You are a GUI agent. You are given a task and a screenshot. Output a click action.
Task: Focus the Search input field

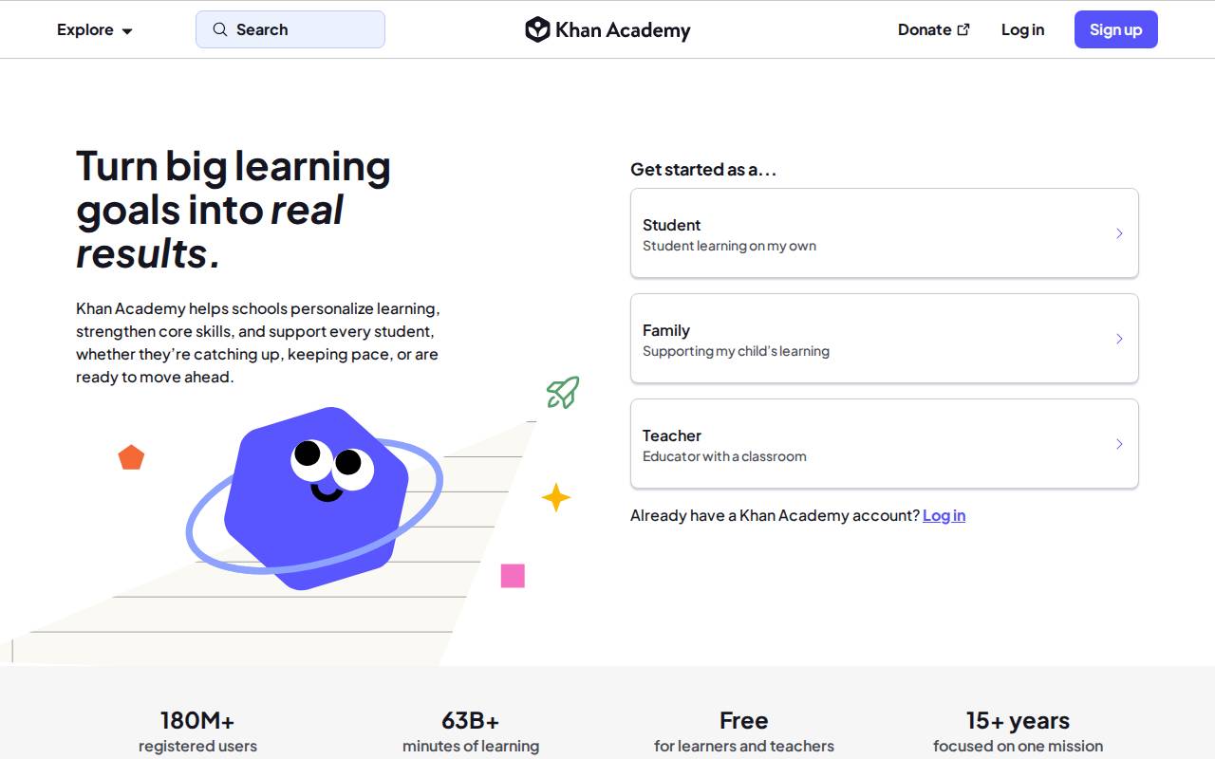(290, 29)
